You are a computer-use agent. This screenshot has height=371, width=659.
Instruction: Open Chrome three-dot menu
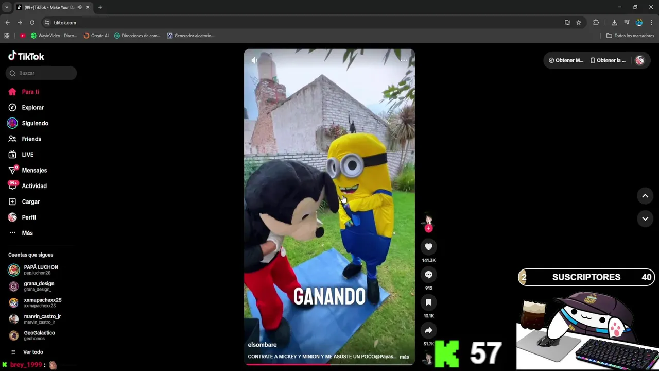point(652,23)
